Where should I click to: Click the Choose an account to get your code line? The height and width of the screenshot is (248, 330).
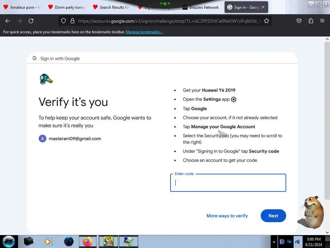220,160
